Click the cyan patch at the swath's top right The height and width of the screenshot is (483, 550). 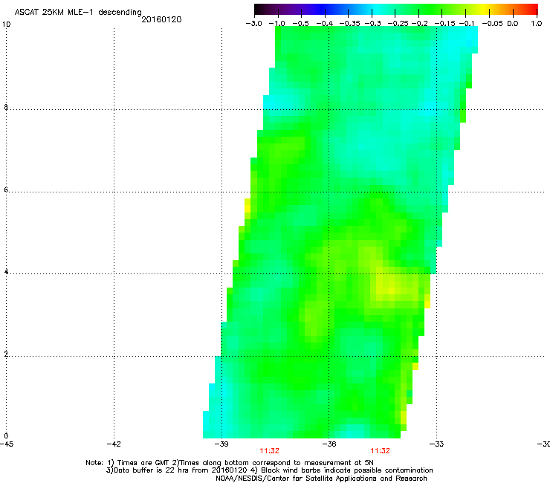click(463, 39)
